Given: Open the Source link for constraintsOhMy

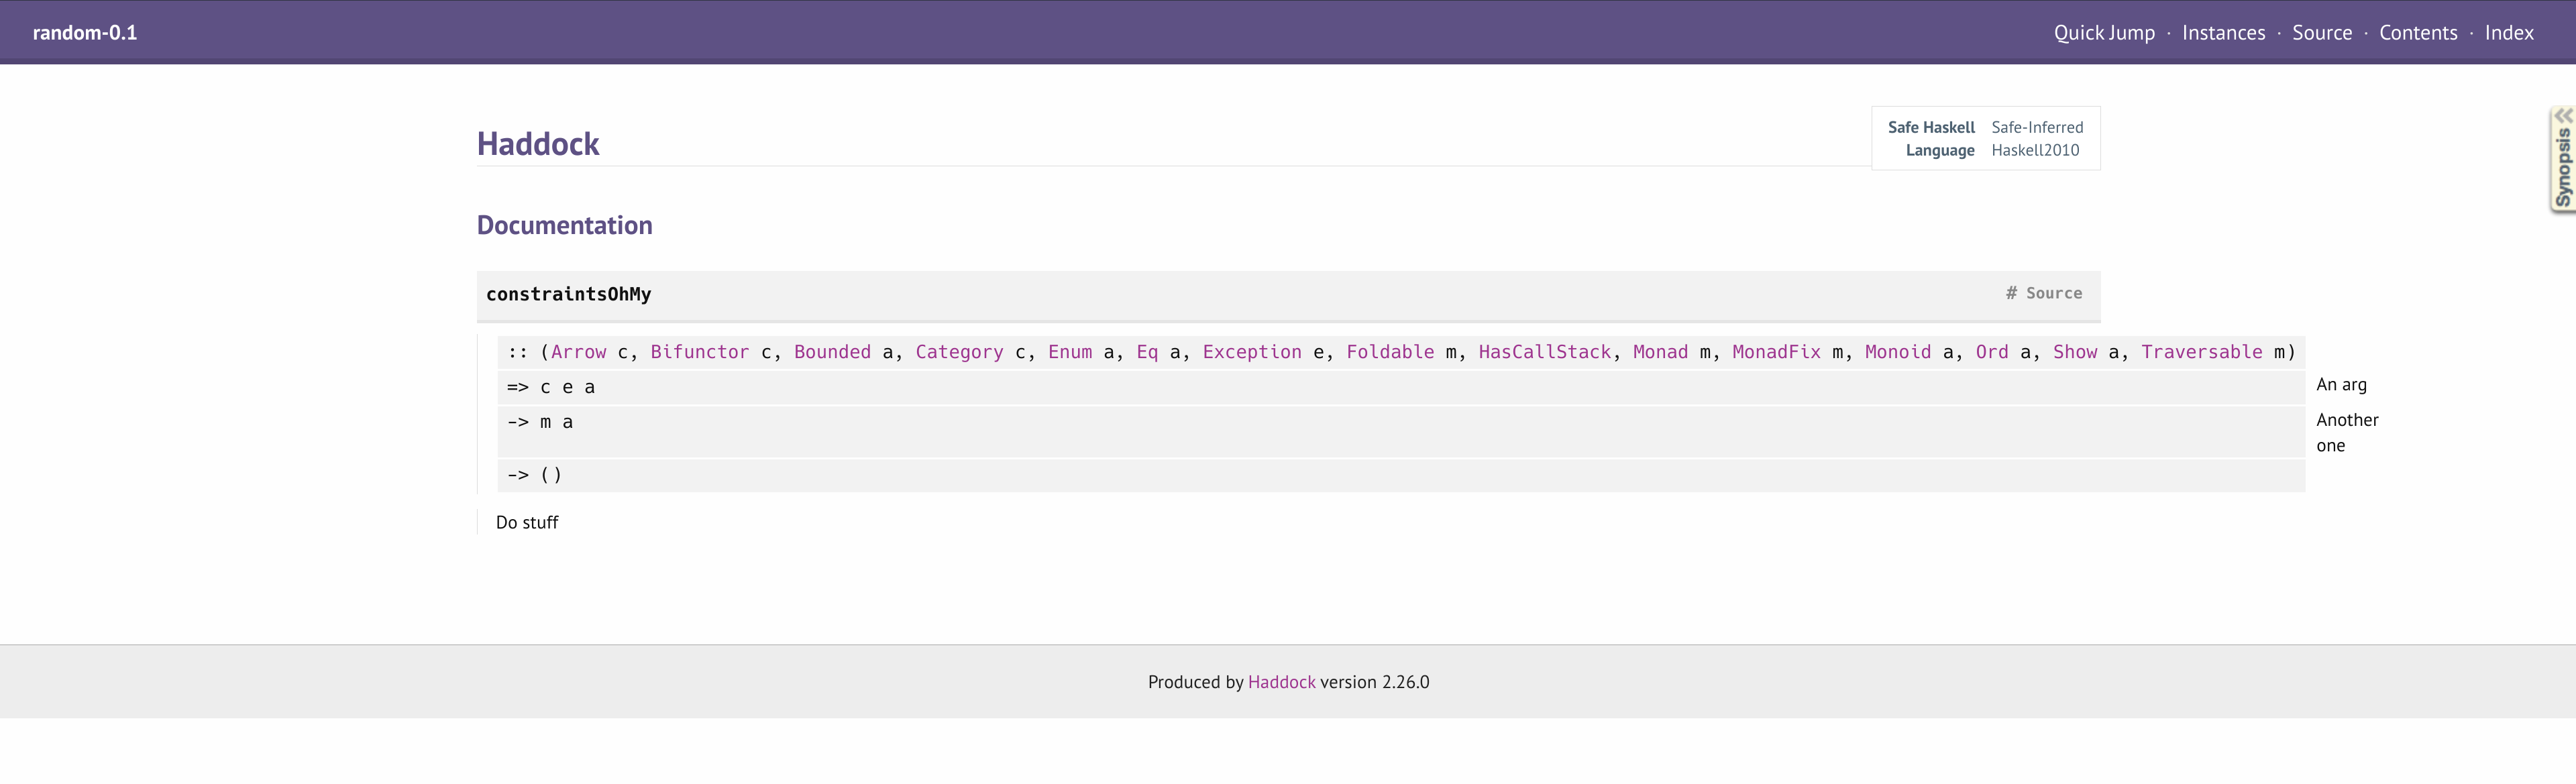Looking at the screenshot, I should tap(2054, 293).
